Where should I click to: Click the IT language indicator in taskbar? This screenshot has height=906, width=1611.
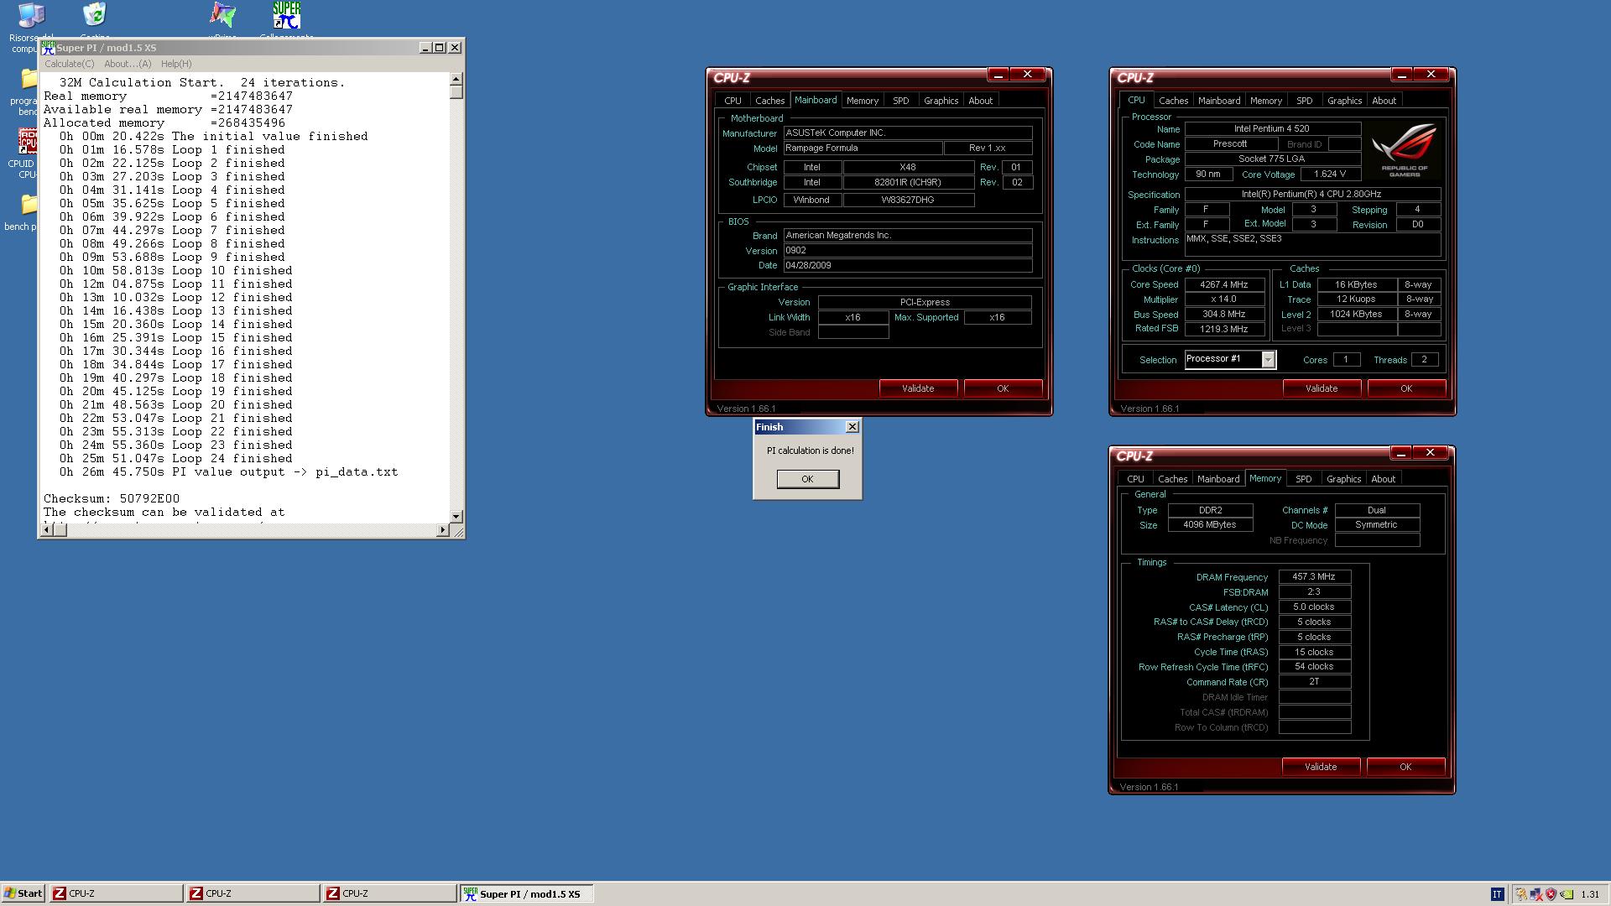1497,894
